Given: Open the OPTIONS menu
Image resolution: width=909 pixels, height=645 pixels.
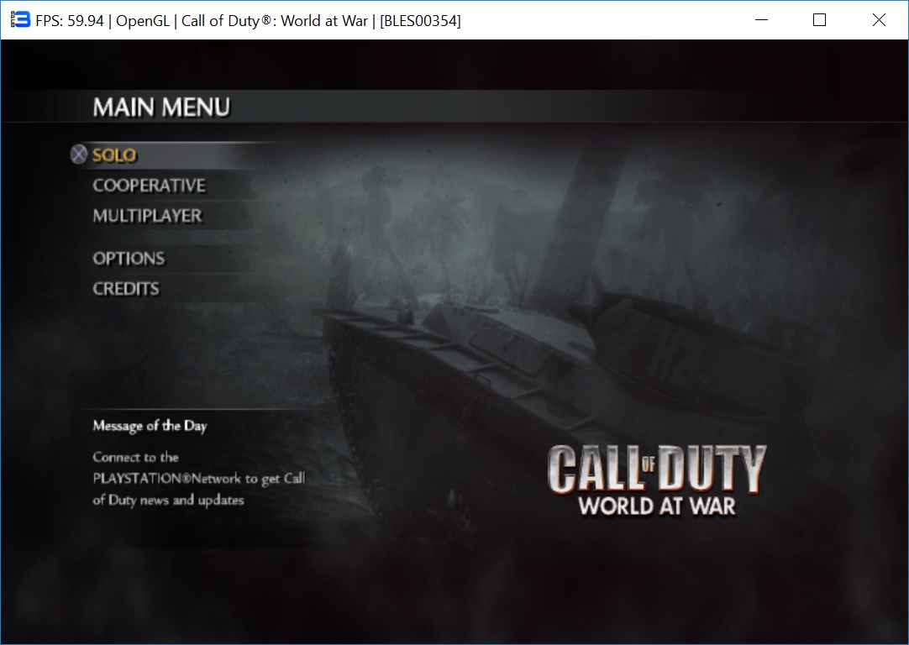Looking at the screenshot, I should [x=129, y=259].
